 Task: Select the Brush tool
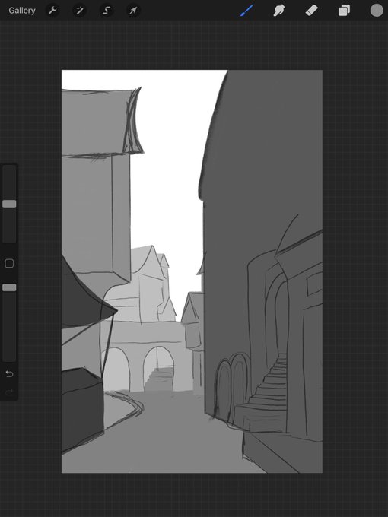(x=246, y=11)
